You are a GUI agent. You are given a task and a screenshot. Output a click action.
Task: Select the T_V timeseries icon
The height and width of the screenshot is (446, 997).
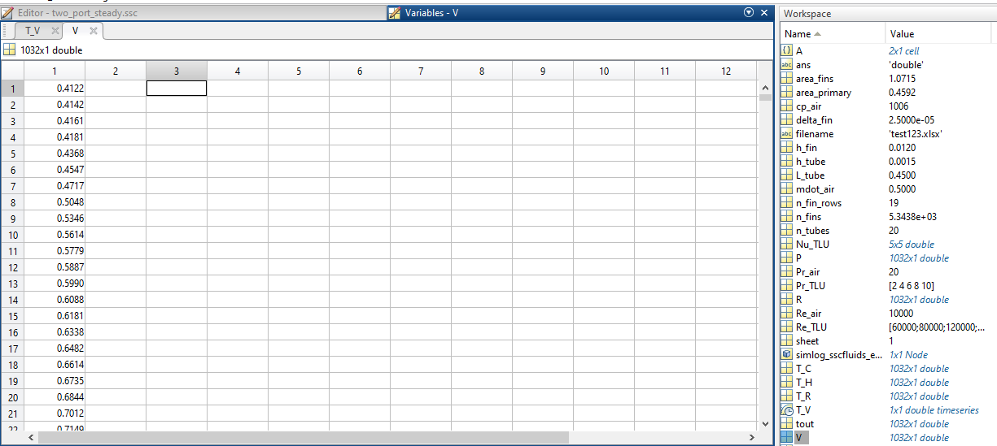click(786, 409)
